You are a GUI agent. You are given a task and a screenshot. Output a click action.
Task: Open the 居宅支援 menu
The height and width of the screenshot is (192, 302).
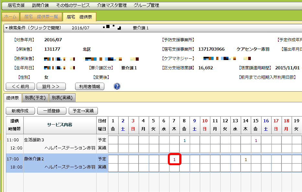point(16,5)
